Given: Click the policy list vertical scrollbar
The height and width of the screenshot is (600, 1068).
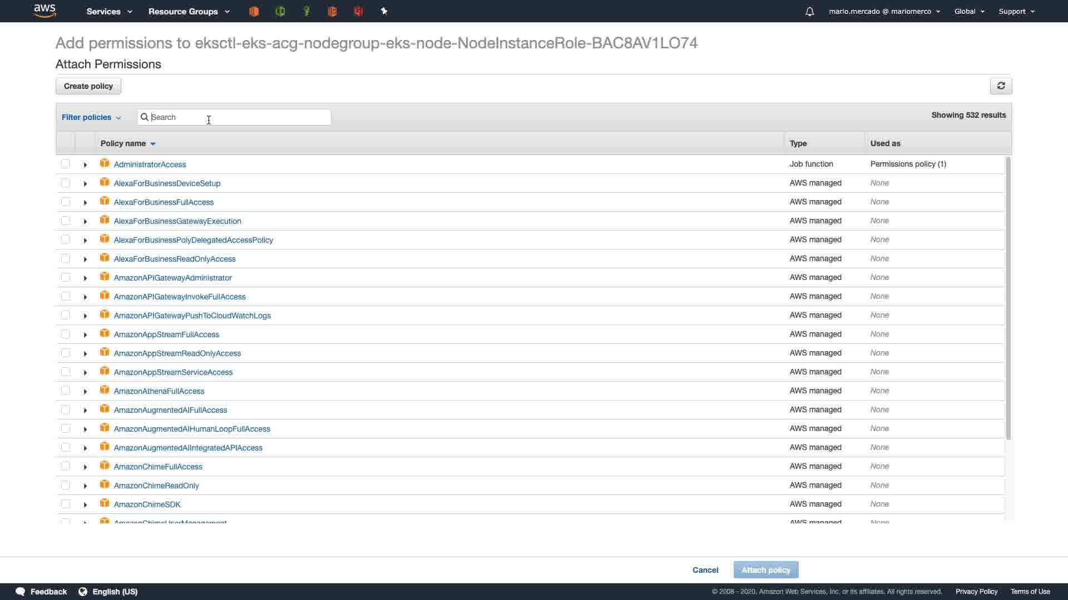Looking at the screenshot, I should click(x=1008, y=300).
